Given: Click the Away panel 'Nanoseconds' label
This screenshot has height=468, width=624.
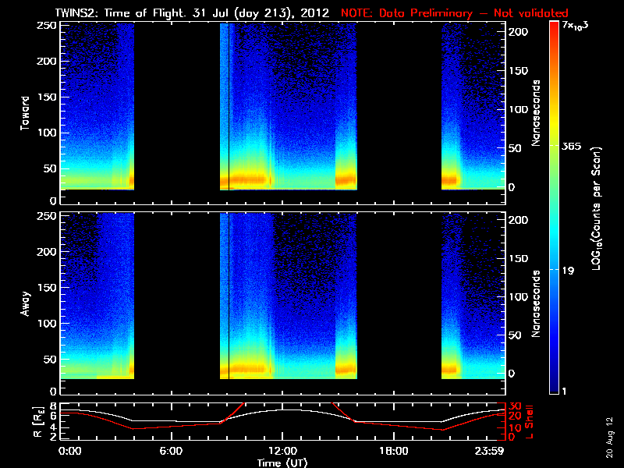Looking at the screenshot, I should point(536,303).
